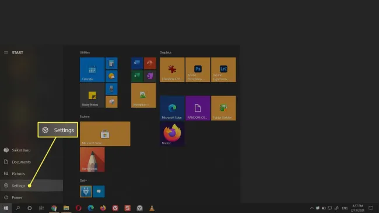Launch the IrfanView tile
This screenshot has height=213, width=379.
172,69
